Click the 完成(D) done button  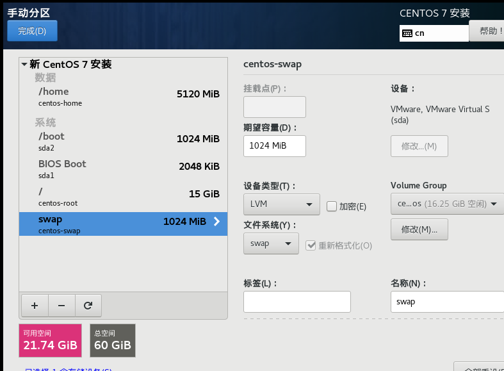[32, 31]
